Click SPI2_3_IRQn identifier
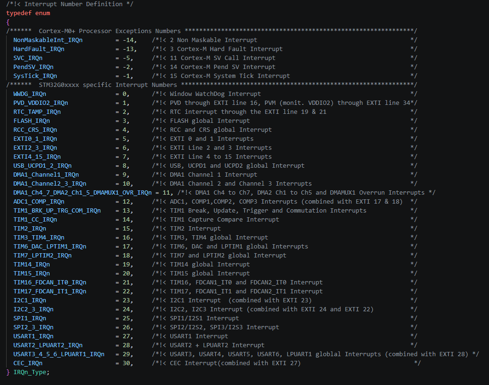Viewport: 489px width, 385px height. pos(34,328)
